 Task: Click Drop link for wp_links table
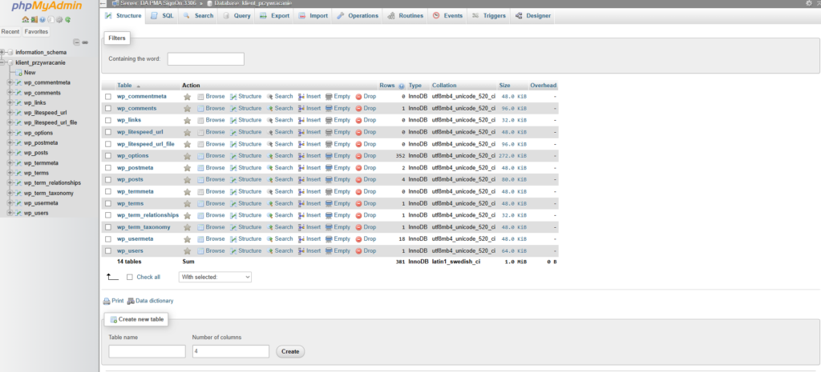[365, 120]
